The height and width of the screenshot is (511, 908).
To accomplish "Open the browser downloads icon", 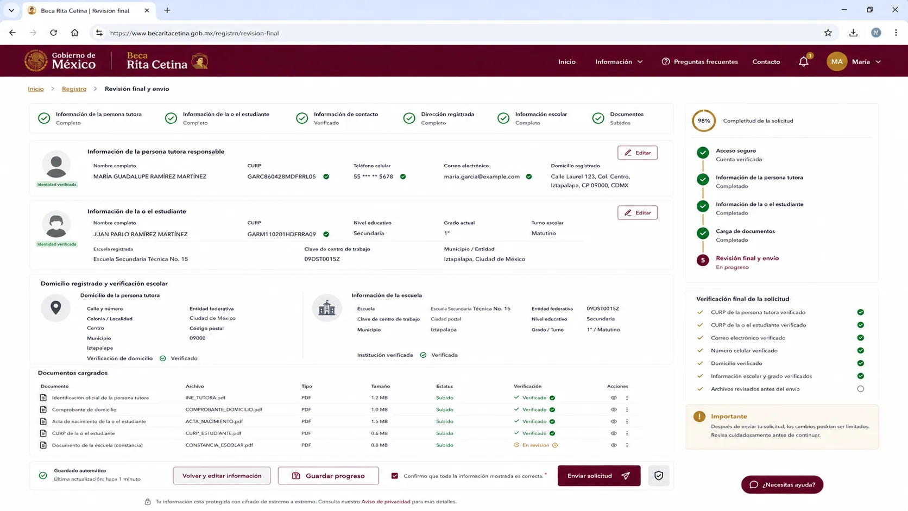I will coord(853,33).
